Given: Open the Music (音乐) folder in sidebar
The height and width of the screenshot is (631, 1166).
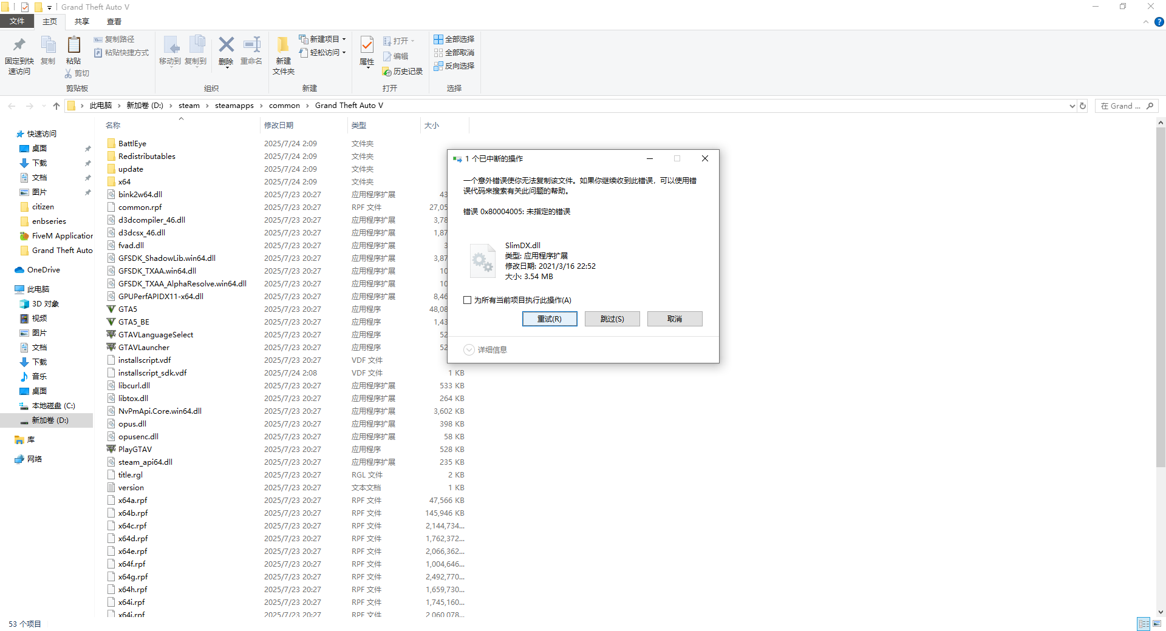Looking at the screenshot, I should tap(39, 377).
